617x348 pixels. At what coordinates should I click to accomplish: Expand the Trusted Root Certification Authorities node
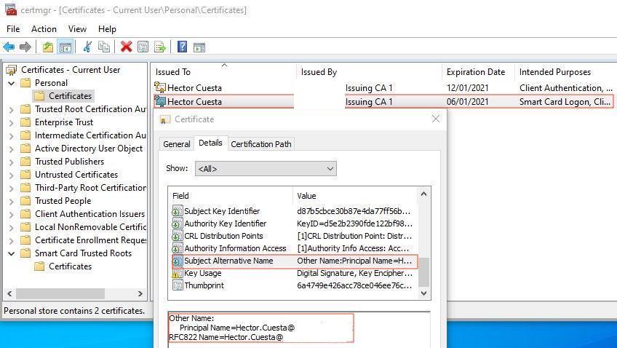12,109
